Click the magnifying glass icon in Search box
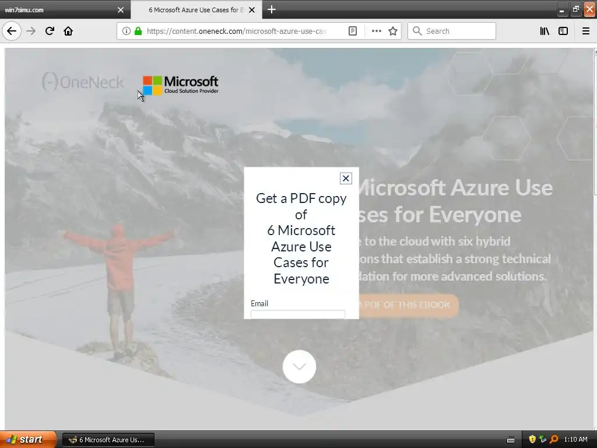This screenshot has width=597, height=448. [417, 31]
